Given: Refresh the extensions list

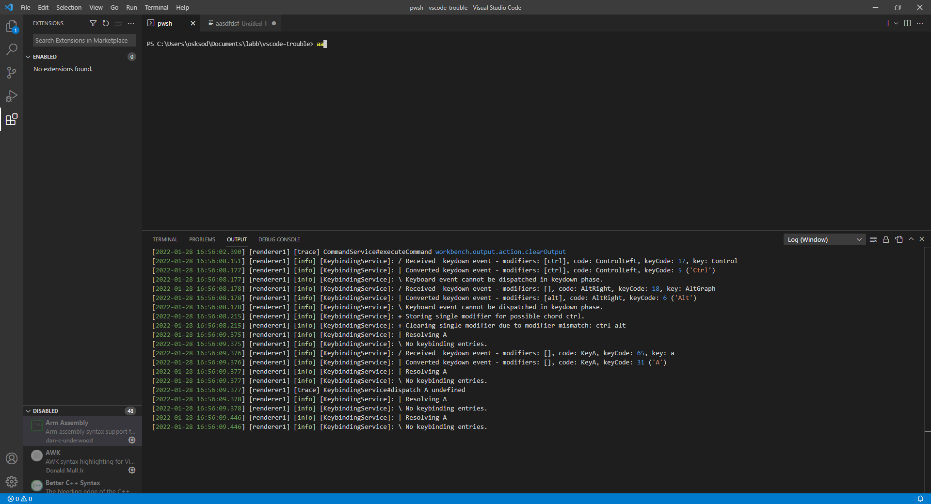Looking at the screenshot, I should [105, 23].
